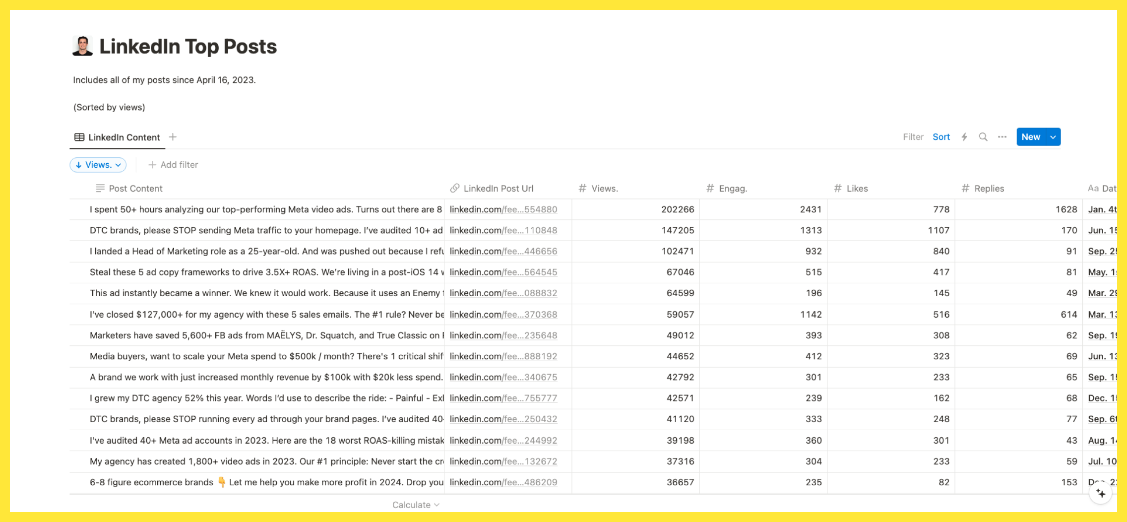Select the post 'I landed a Head of Marketing role'
Viewport: 1127px width, 522px height.
click(x=266, y=251)
